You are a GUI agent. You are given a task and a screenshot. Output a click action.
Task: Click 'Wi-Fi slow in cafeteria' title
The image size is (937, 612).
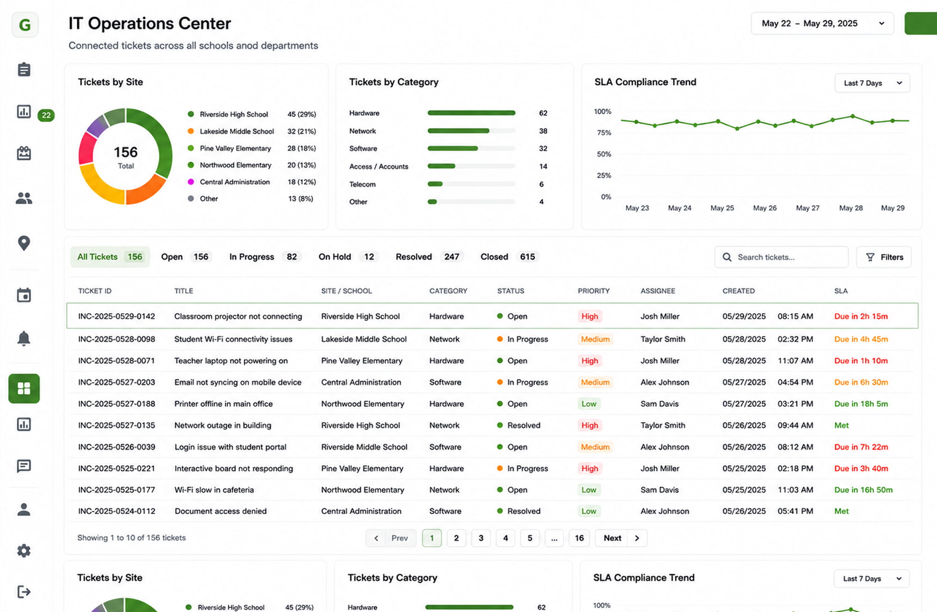(214, 490)
